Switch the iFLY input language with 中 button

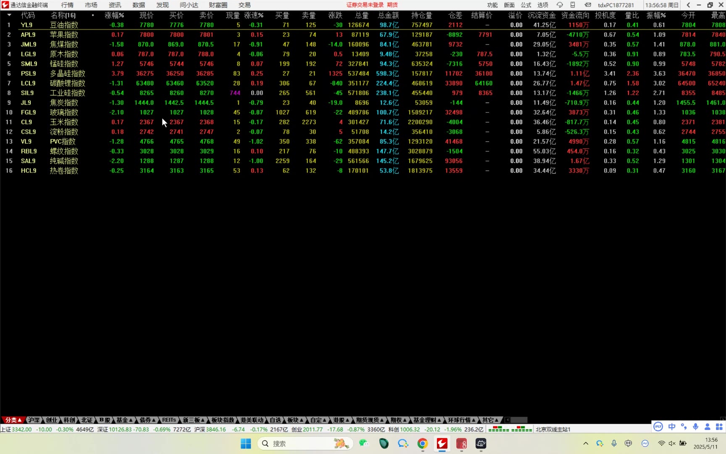point(672,426)
